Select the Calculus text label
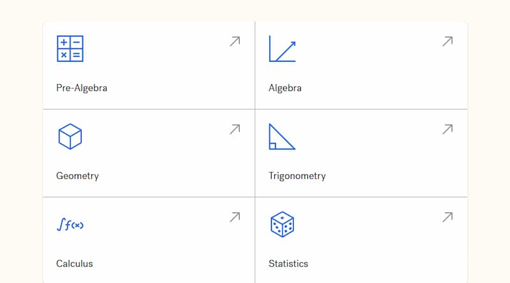This screenshot has width=510, height=283. pos(75,263)
